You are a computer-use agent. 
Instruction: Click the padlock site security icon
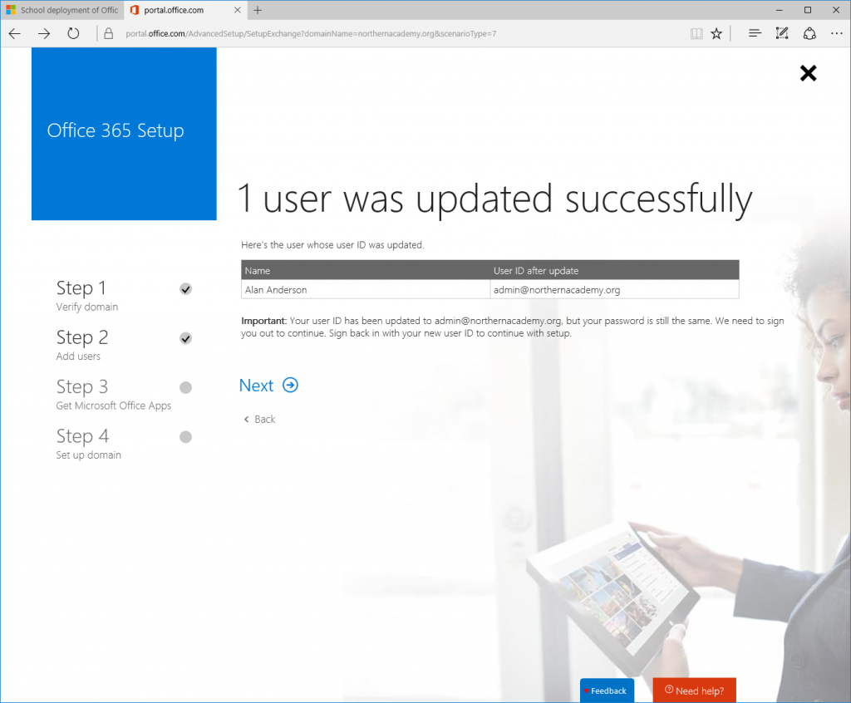pos(109,34)
